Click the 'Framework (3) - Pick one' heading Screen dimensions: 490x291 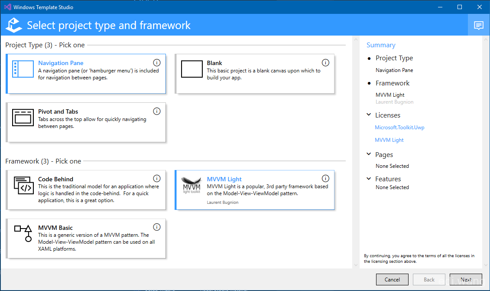pyautogui.click(x=43, y=161)
